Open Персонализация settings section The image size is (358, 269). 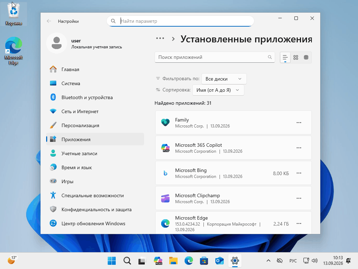95,125
